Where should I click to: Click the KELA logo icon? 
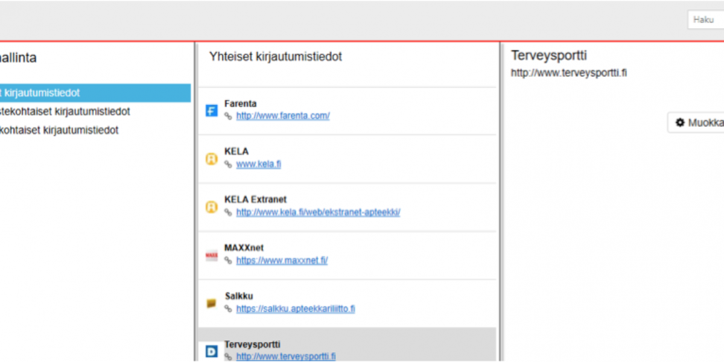click(x=211, y=159)
